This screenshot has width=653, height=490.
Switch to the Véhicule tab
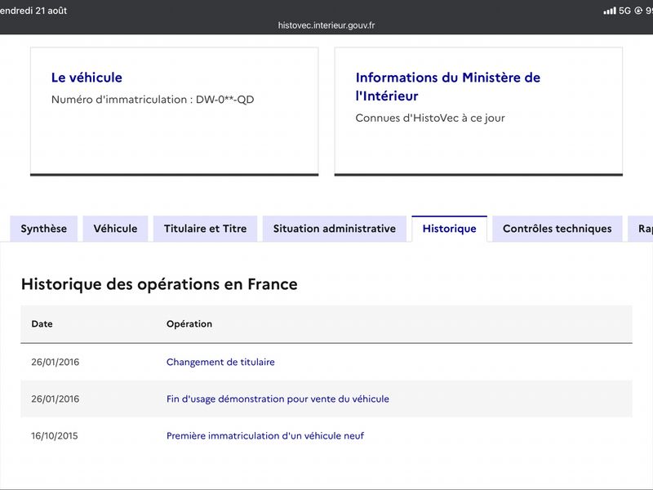[115, 229]
